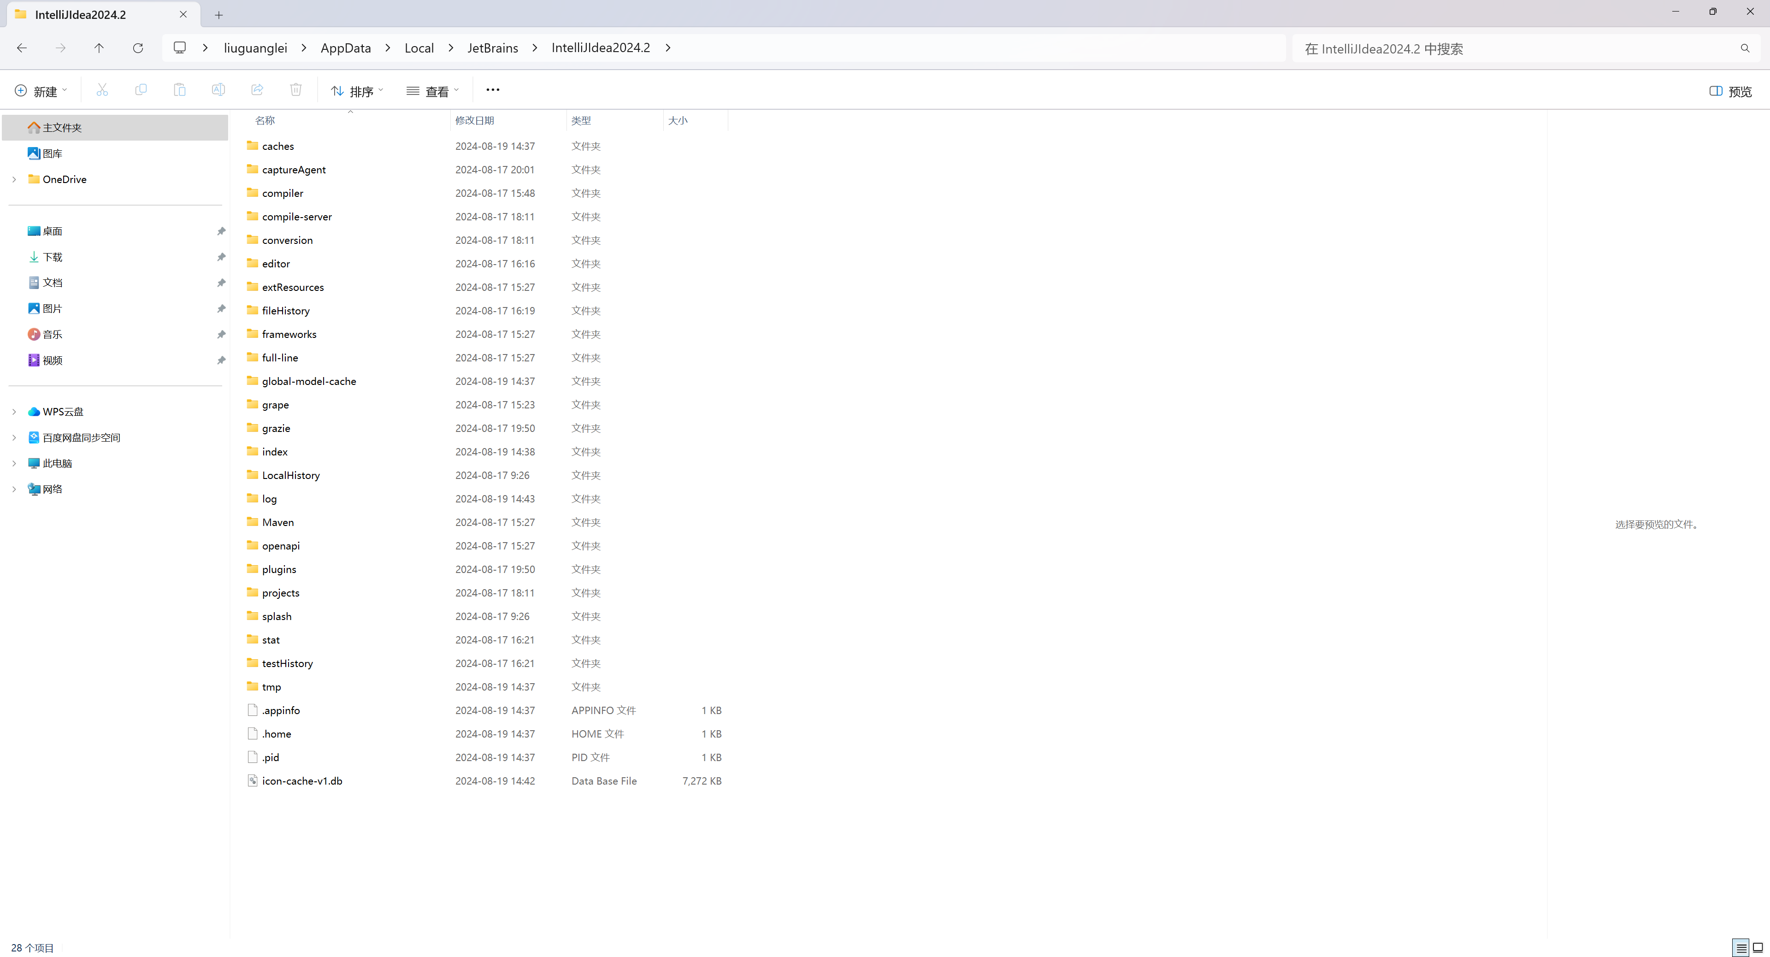Open the three-dots more options menu

(493, 90)
